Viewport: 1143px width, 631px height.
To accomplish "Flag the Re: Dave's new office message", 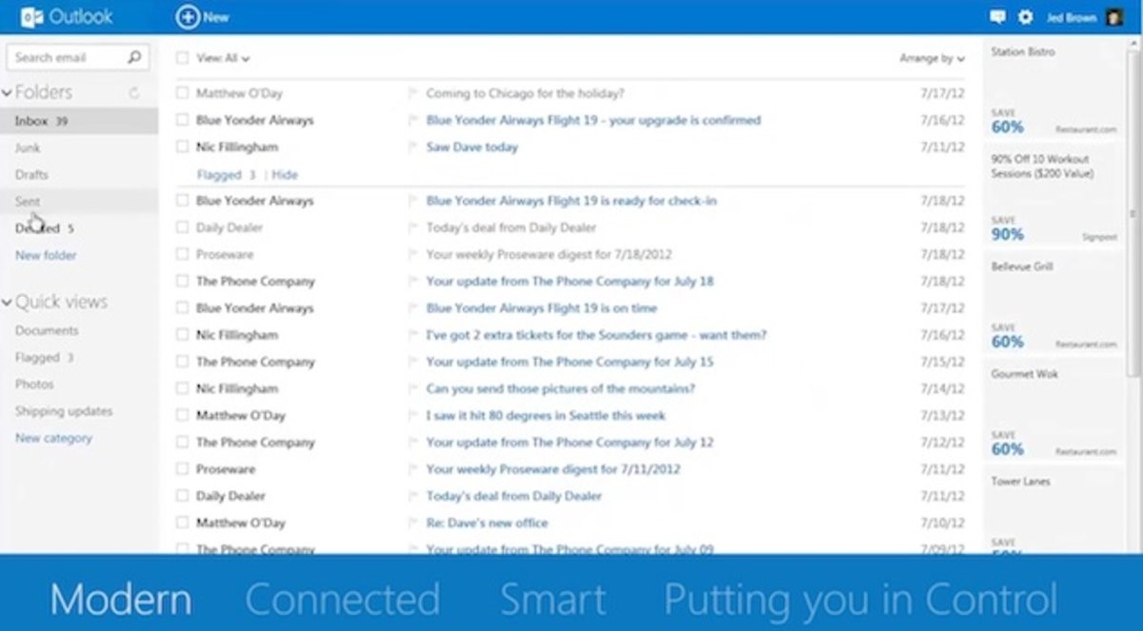I will pyautogui.click(x=413, y=523).
